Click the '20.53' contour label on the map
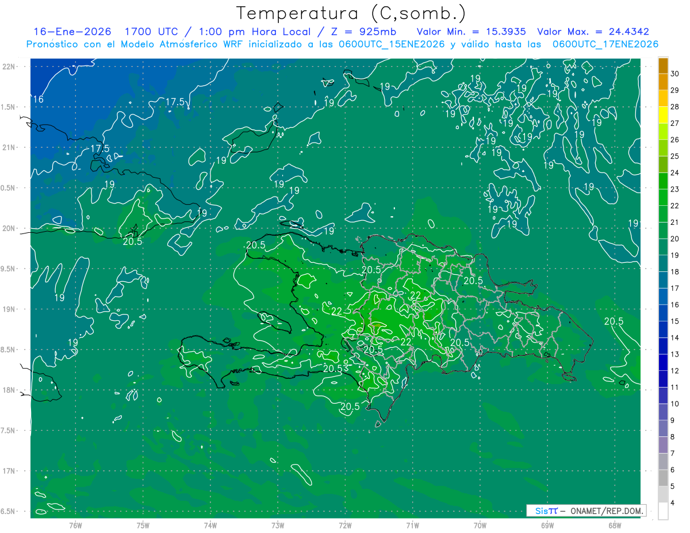 [336, 369]
